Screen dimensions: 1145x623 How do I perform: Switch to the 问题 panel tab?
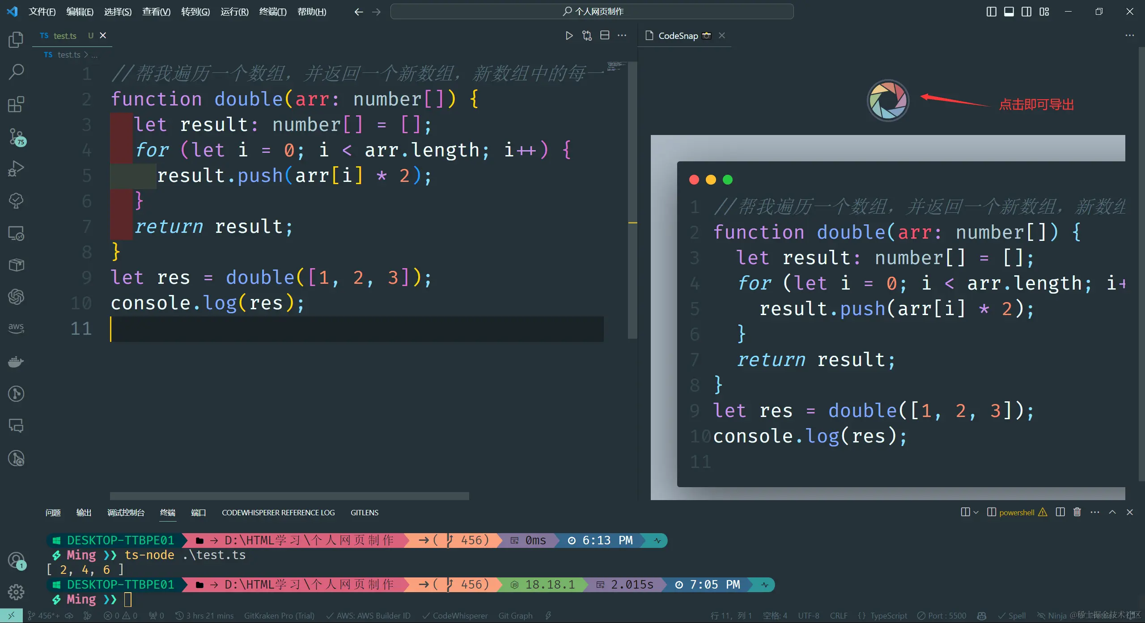pyautogui.click(x=53, y=513)
